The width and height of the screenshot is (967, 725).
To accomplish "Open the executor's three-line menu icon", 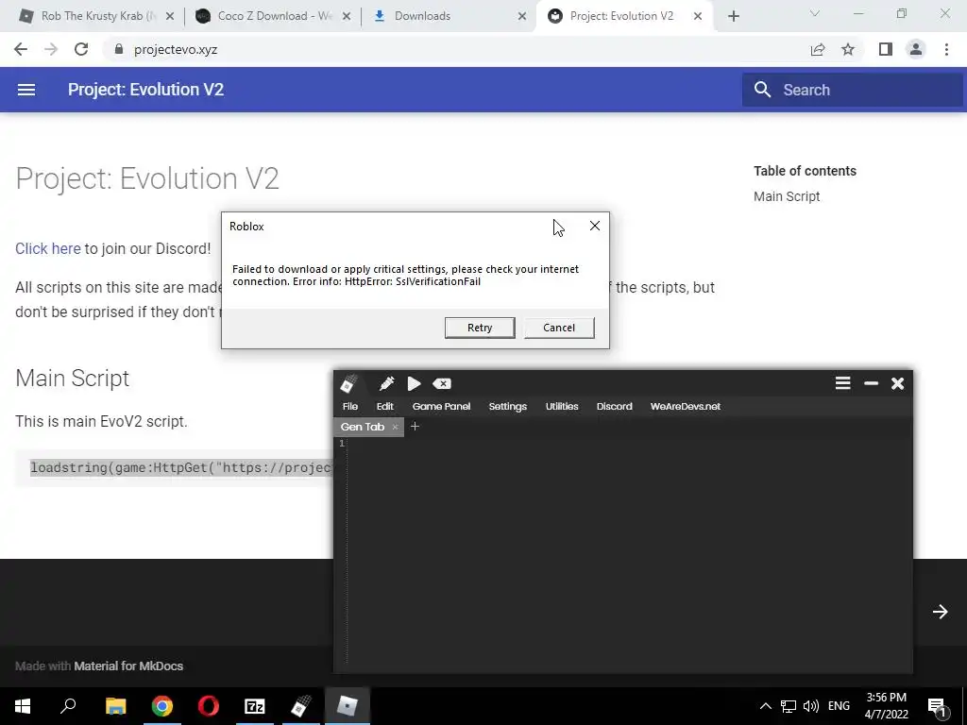I will coord(843,383).
